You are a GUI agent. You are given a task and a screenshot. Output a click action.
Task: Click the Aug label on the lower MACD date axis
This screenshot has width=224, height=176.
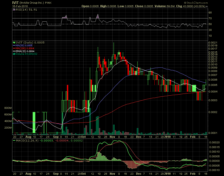(x=28, y=174)
